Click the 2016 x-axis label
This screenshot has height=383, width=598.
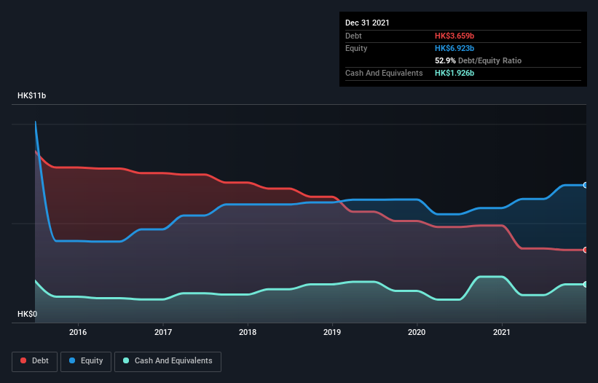pyautogui.click(x=78, y=332)
